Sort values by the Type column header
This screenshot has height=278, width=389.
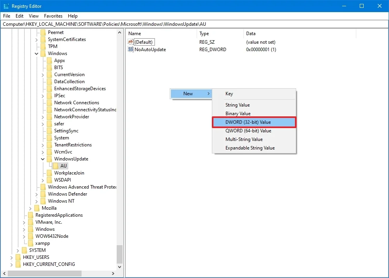220,34
